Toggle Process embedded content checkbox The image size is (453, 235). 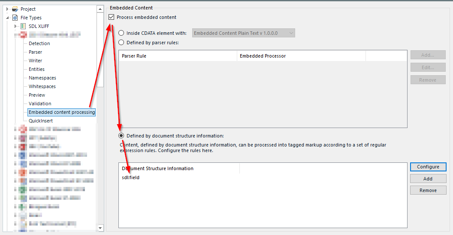pyautogui.click(x=112, y=17)
